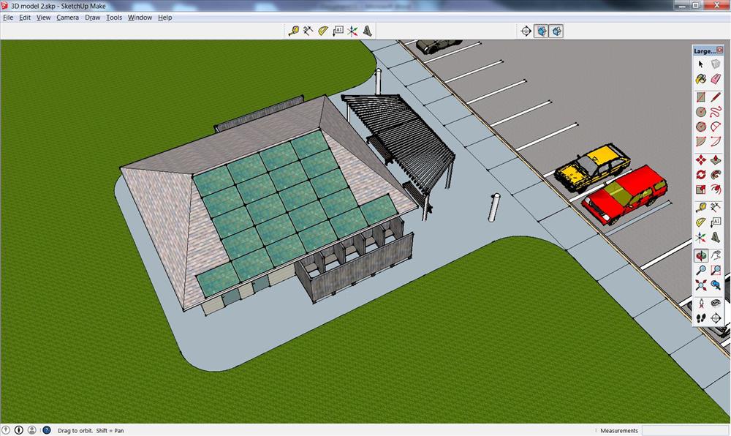The image size is (731, 436).
Task: Activate the Move tool
Action: coord(701,159)
